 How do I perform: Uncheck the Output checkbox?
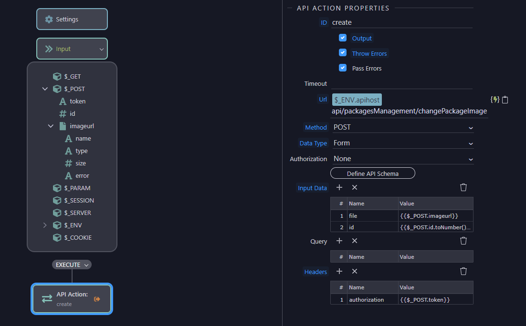343,38
